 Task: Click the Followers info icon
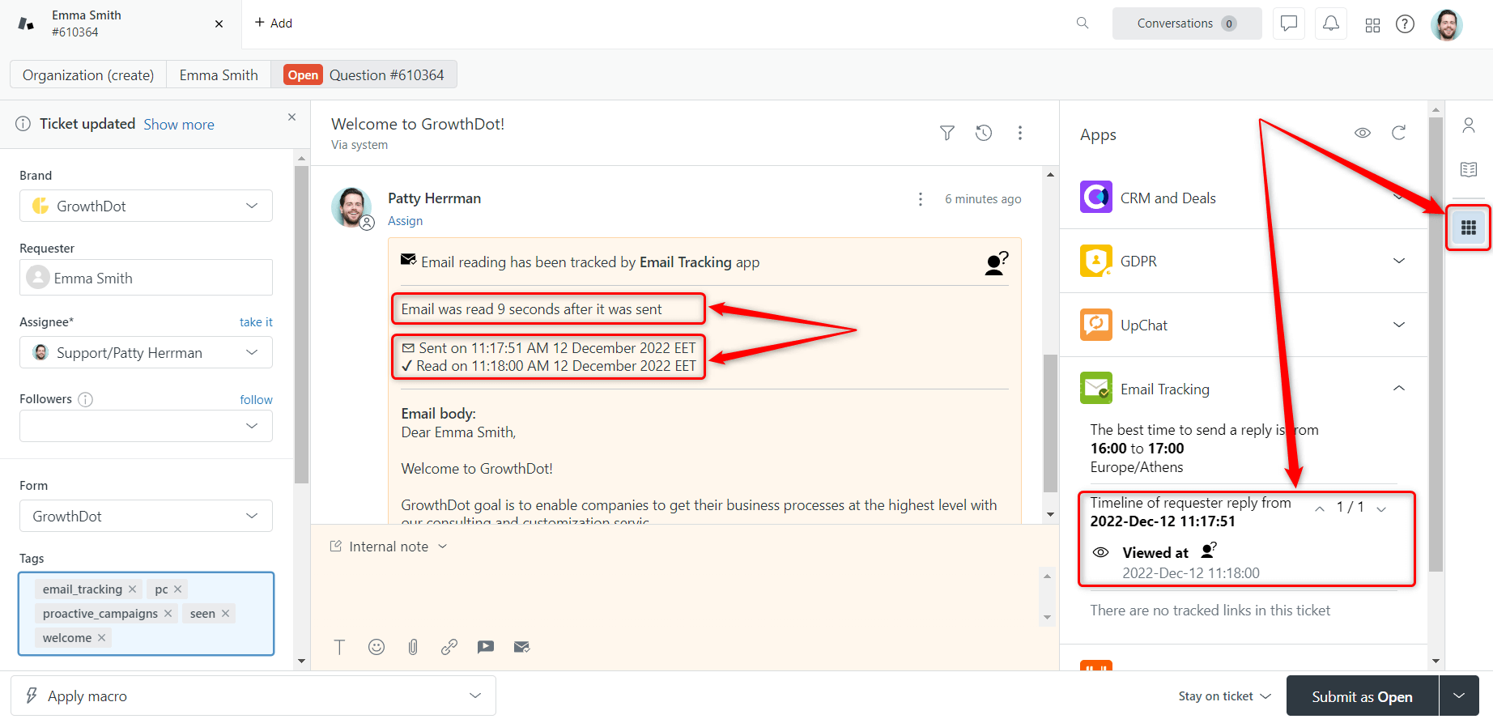[x=85, y=399]
